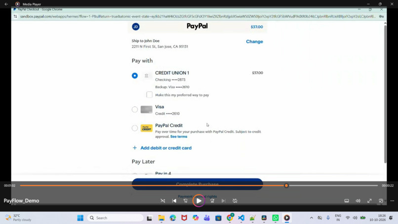Show hidden system tray icons
The width and height of the screenshot is (398, 224).
pyautogui.click(x=312, y=218)
